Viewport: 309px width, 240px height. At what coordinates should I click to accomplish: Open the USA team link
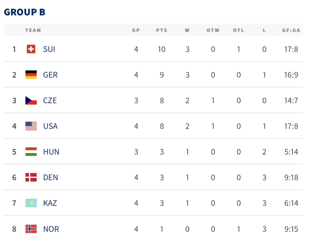click(x=50, y=126)
